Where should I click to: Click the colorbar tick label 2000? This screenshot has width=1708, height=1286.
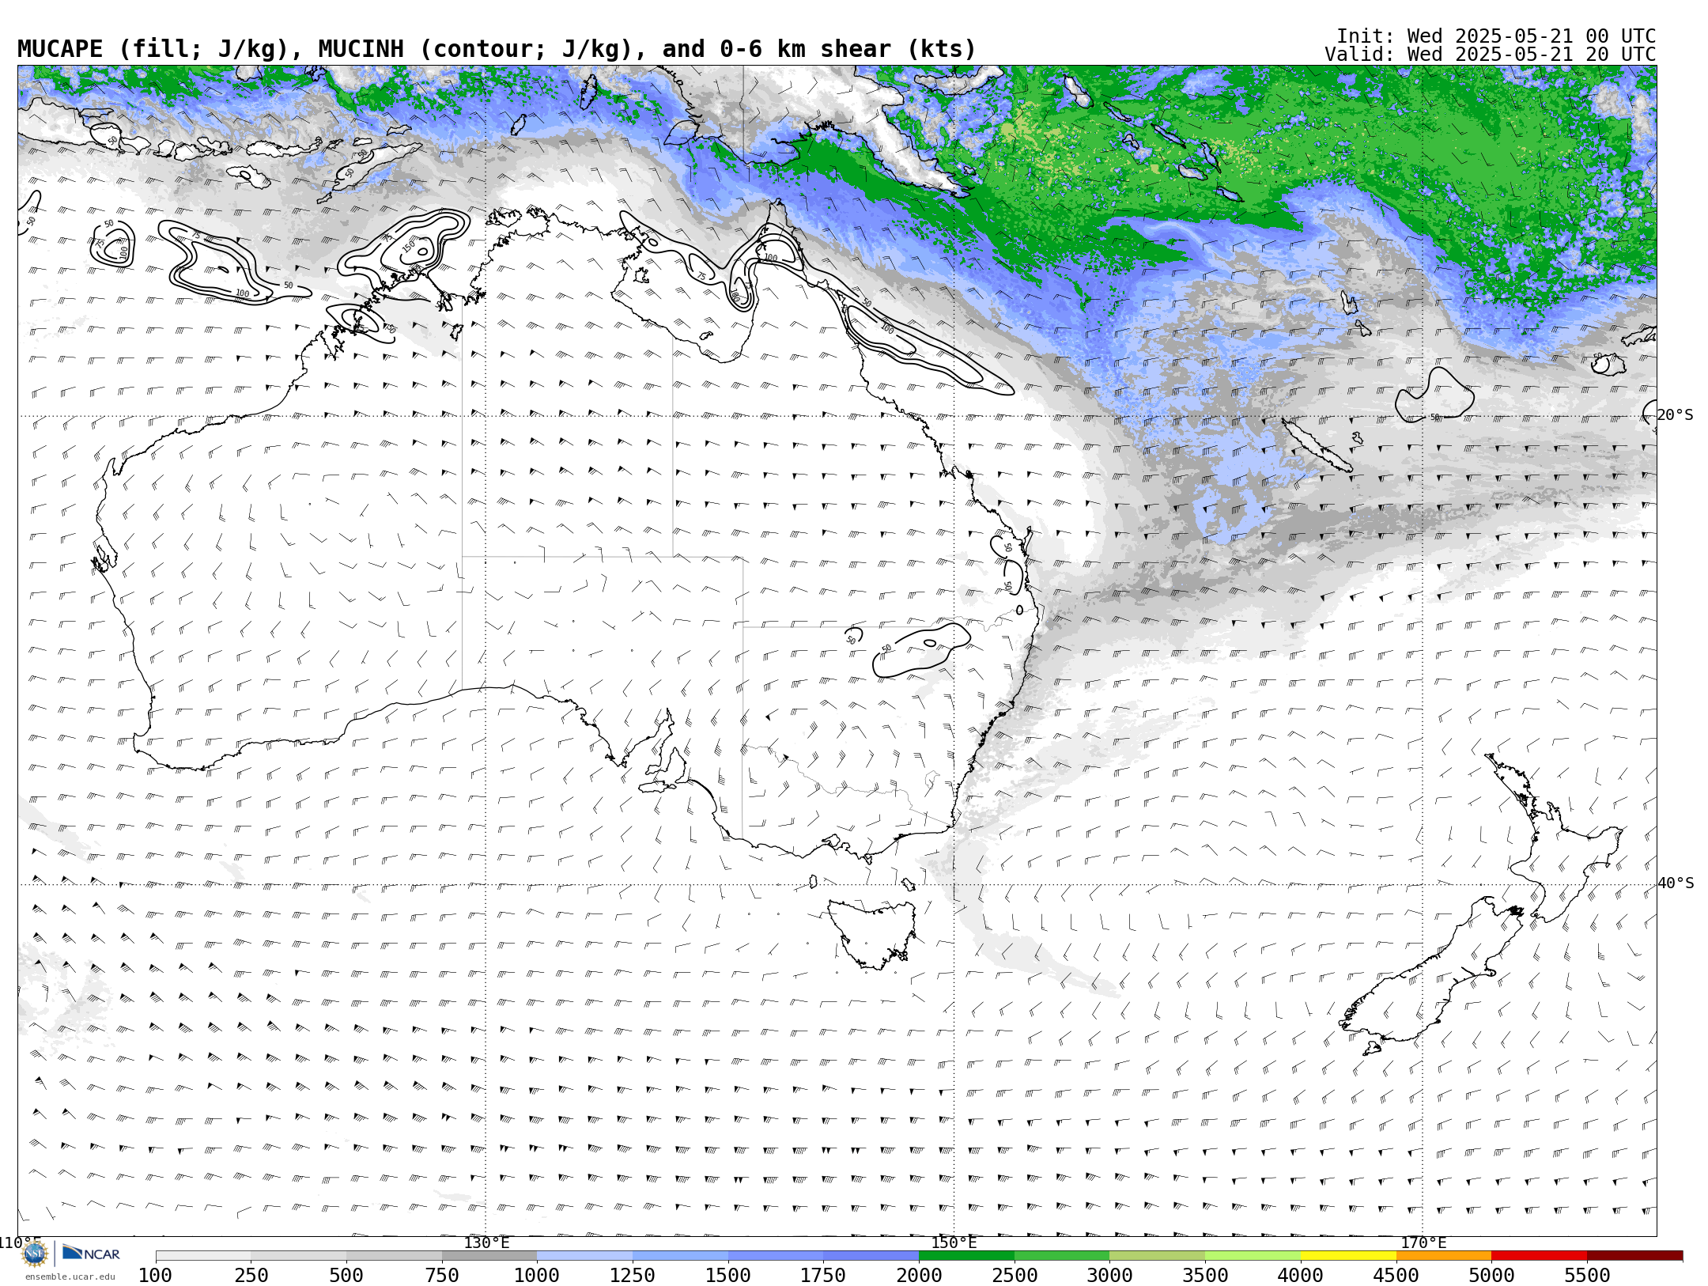point(919,1276)
